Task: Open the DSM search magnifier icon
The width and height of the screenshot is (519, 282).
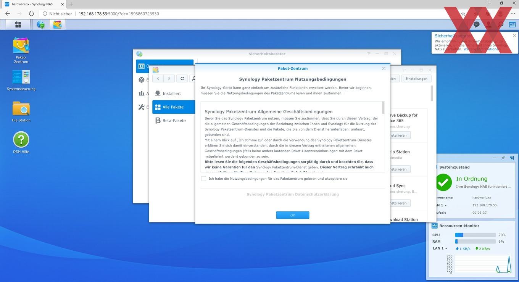Action: tap(501, 24)
